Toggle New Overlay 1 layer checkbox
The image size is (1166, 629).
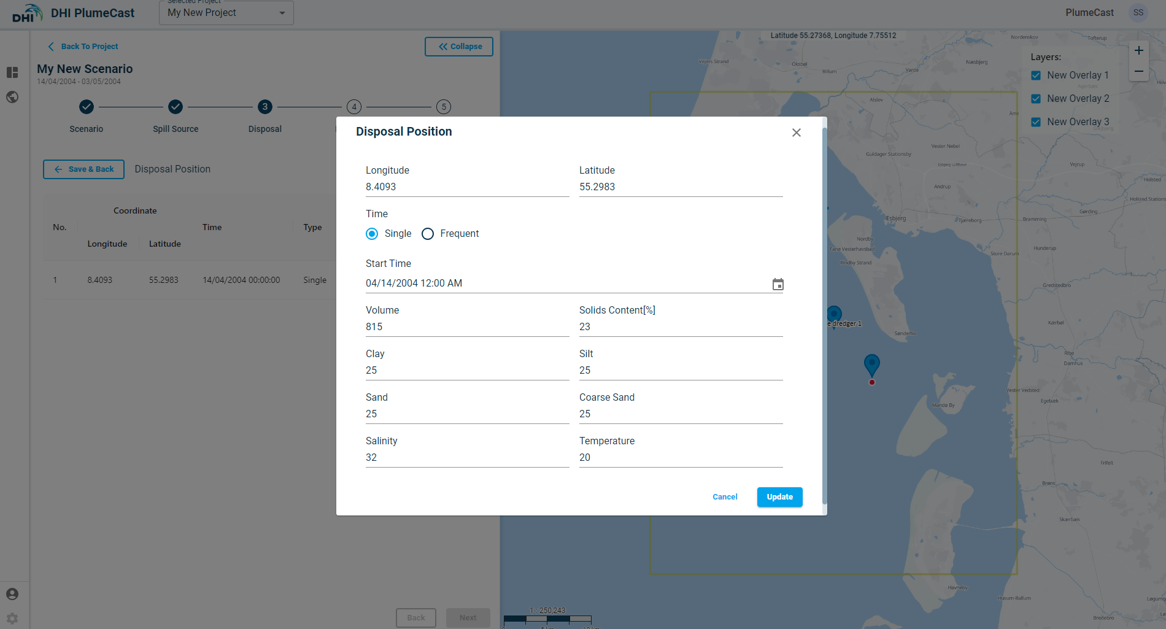[x=1036, y=75]
